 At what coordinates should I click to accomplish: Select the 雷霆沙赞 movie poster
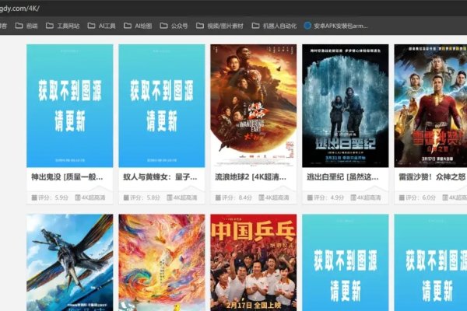tap(430, 106)
